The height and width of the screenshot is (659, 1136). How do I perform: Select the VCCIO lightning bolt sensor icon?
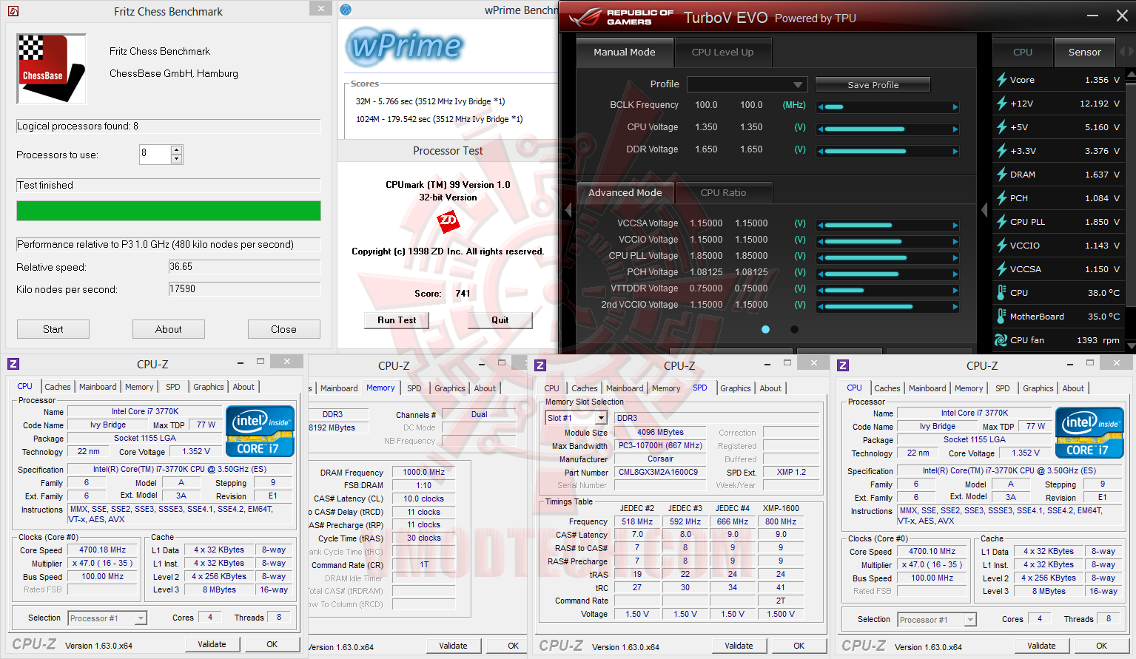click(1001, 246)
